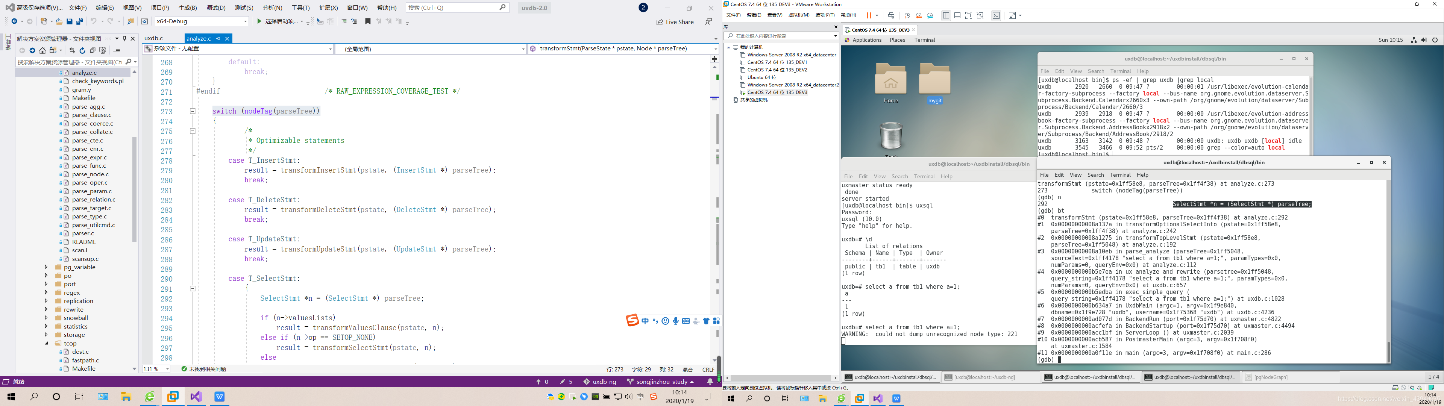Switch to the uxdb.c tab
The height and width of the screenshot is (406, 1444).
tap(153, 39)
